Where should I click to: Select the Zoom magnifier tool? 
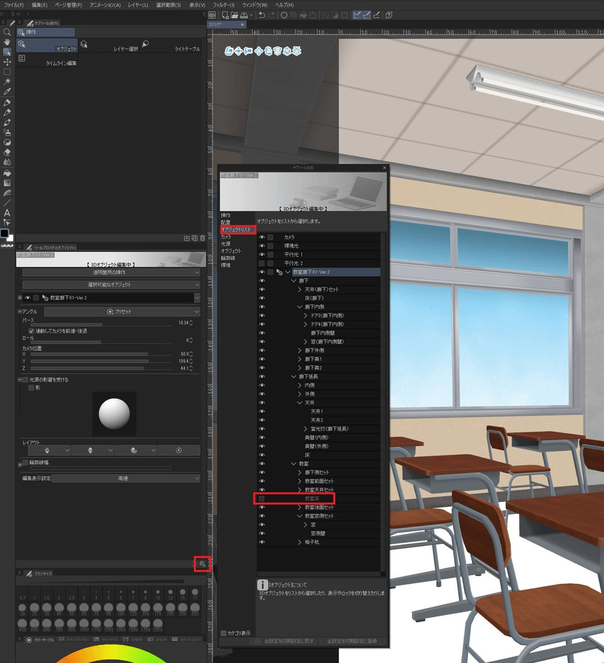[x=7, y=32]
